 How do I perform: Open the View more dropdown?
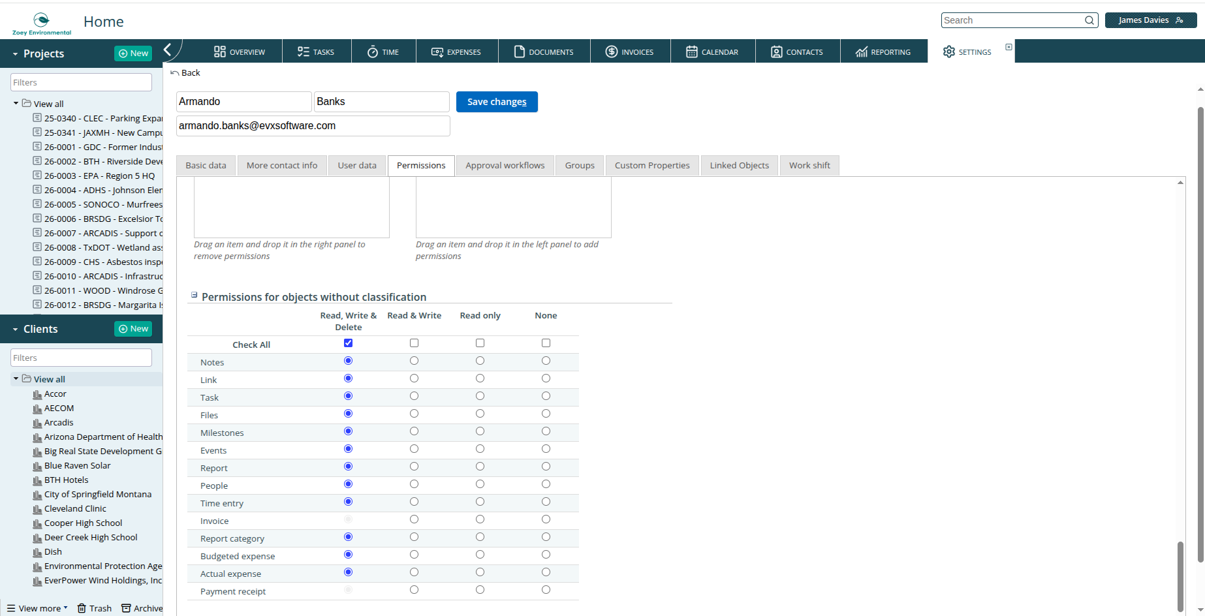coord(37,608)
